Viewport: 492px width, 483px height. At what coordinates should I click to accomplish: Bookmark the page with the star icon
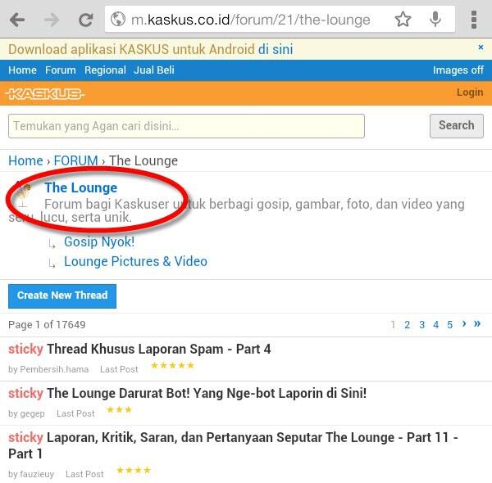click(x=403, y=19)
